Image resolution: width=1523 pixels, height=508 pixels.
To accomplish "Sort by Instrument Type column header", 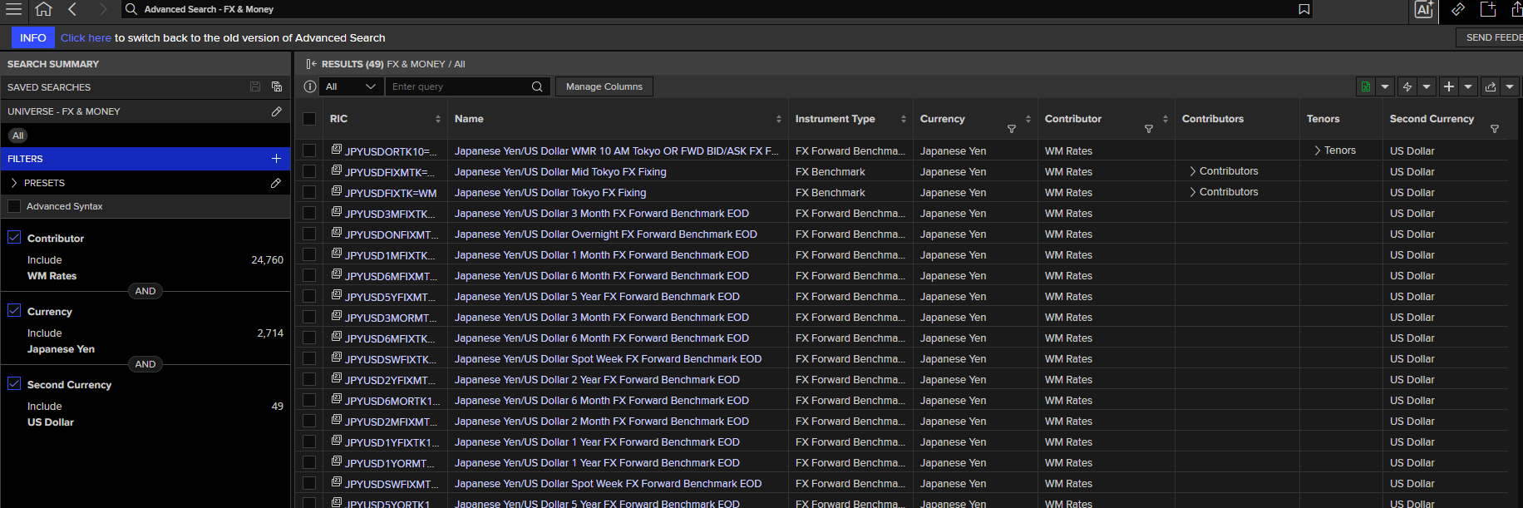I will pos(835,119).
